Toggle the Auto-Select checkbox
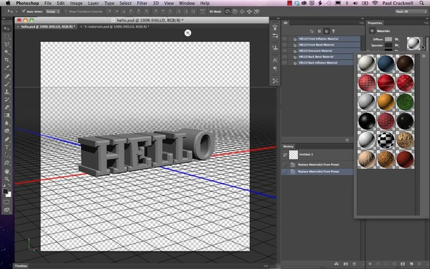This screenshot has width=430, height=269. [24, 11]
